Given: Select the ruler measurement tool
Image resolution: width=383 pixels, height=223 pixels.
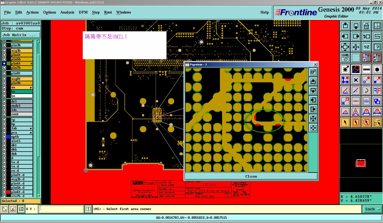Looking at the screenshot, I should (367, 69).
